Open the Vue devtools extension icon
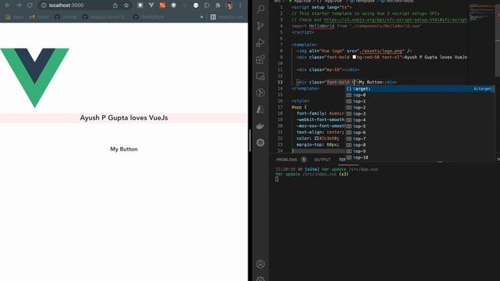Screen dimensions: 500x281 (x=151, y=5)
